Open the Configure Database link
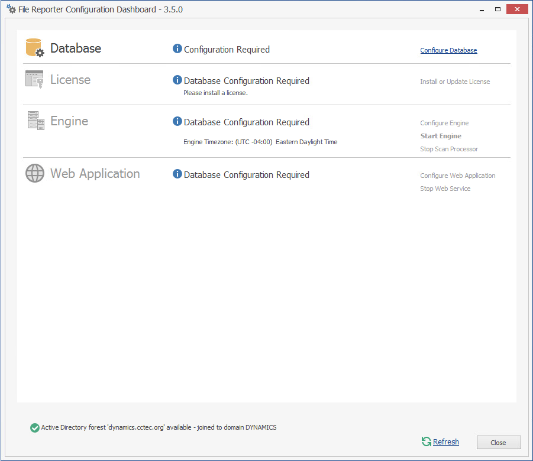Image resolution: width=533 pixels, height=461 pixels. (x=448, y=50)
